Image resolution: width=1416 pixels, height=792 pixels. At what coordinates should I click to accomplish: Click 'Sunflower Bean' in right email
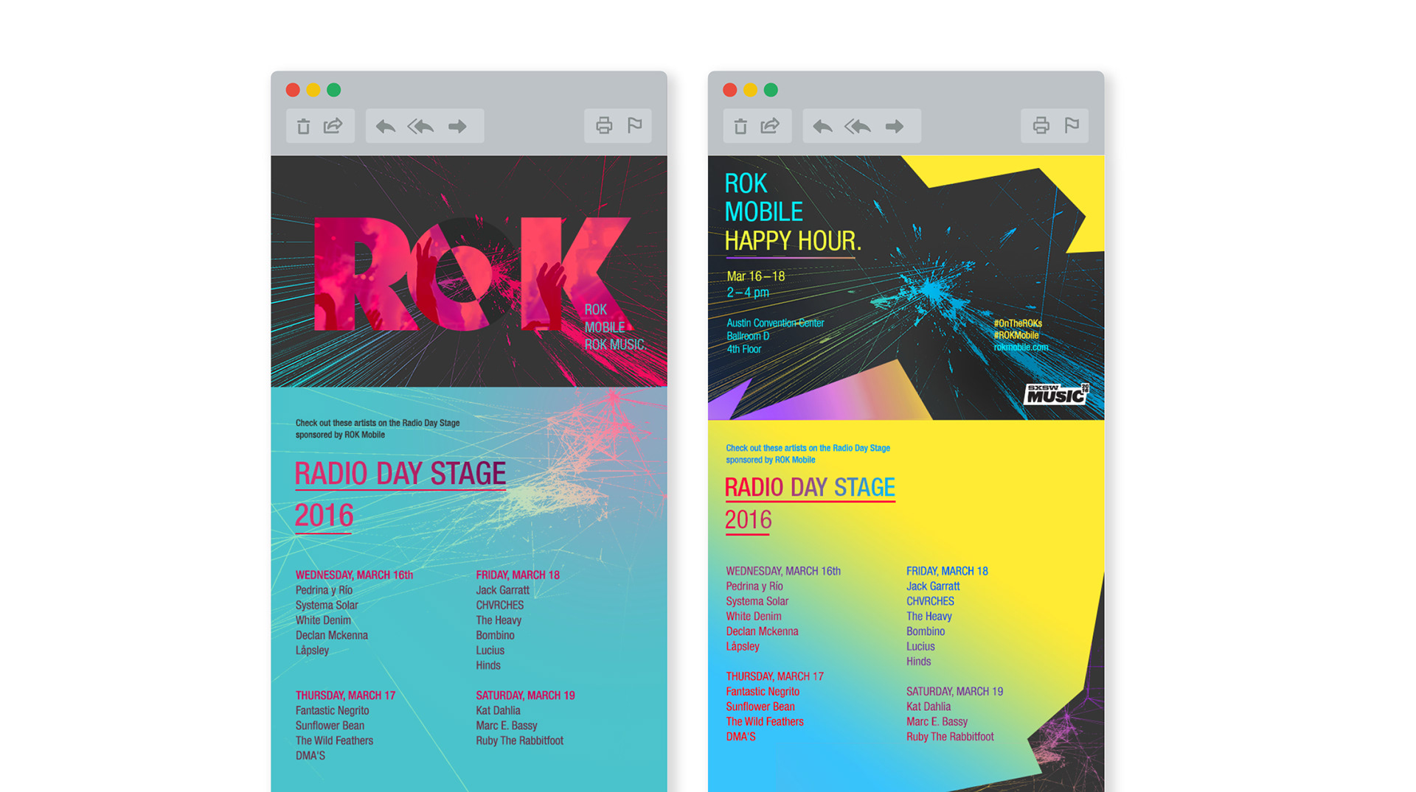[760, 707]
